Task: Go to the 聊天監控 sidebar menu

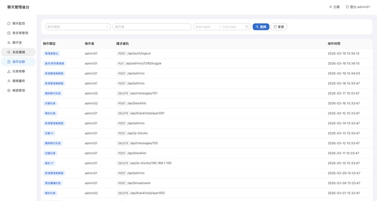Action: tap(19, 23)
